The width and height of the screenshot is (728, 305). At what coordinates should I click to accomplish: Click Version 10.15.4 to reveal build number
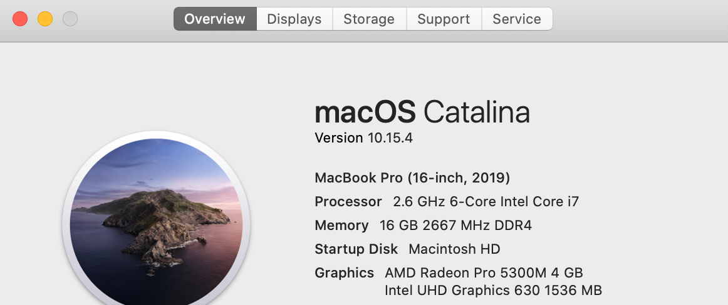363,138
